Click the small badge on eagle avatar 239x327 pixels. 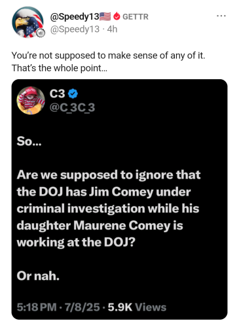[x=40, y=33]
